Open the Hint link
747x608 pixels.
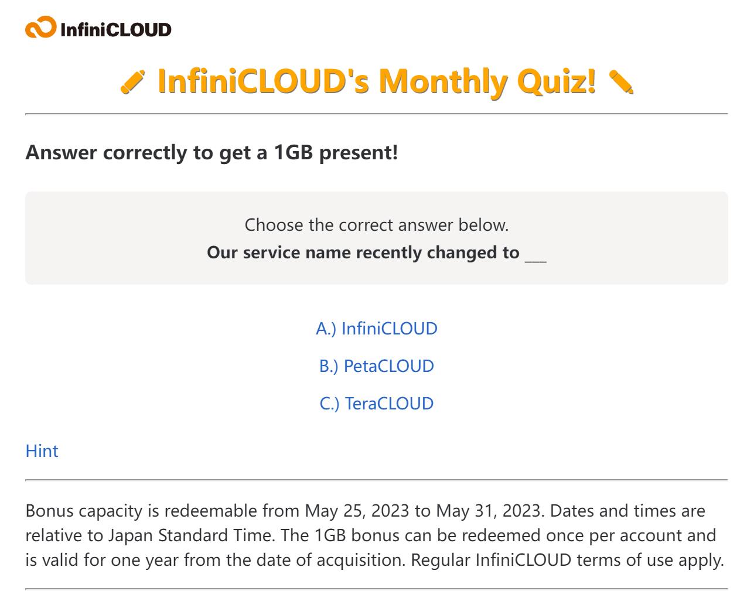42,451
